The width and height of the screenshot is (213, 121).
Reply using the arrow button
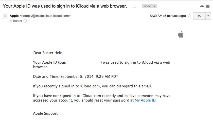199,16
